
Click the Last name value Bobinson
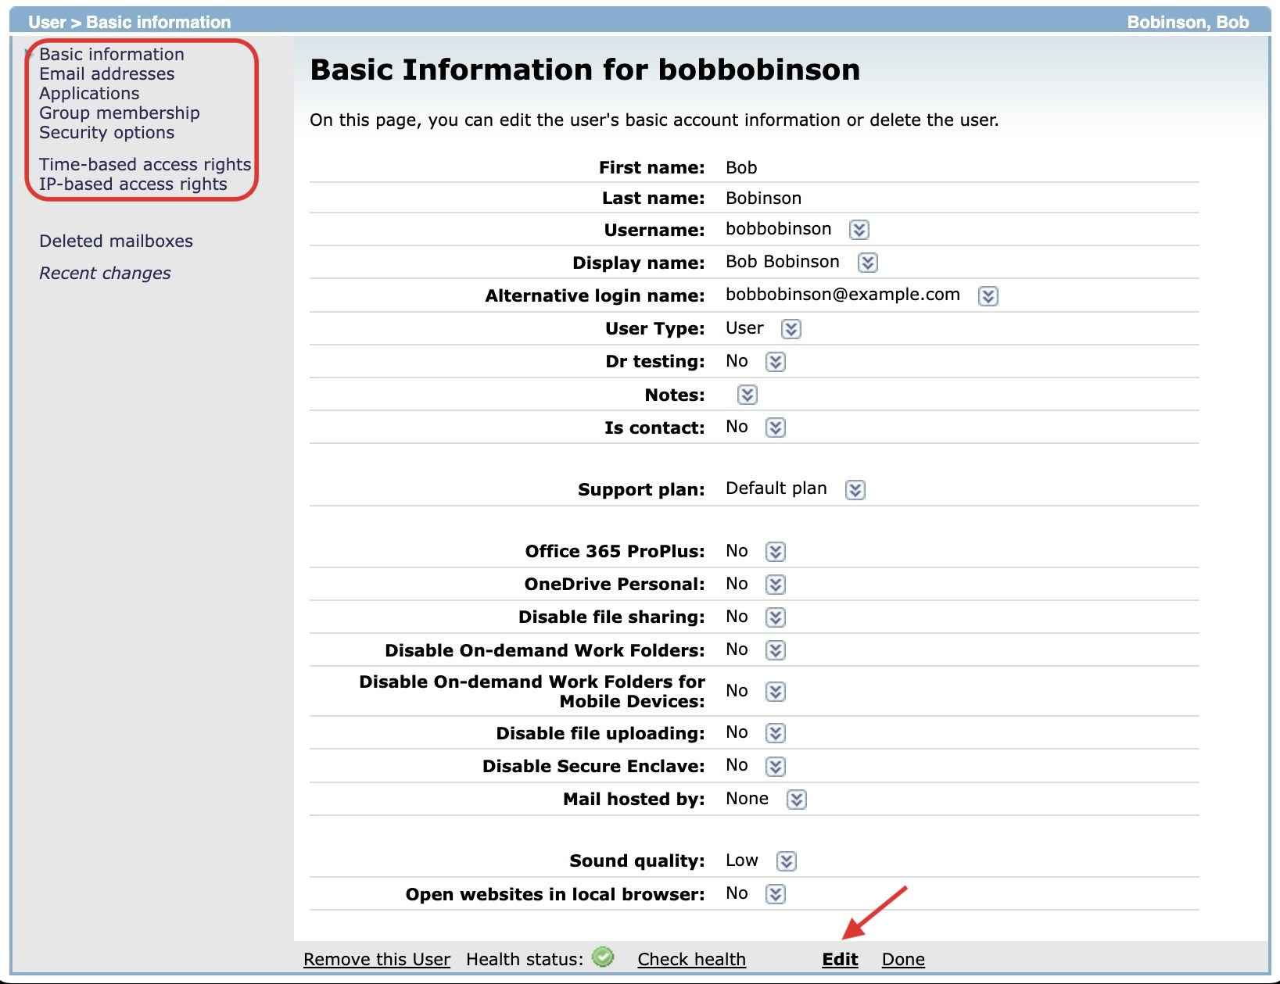coord(764,198)
